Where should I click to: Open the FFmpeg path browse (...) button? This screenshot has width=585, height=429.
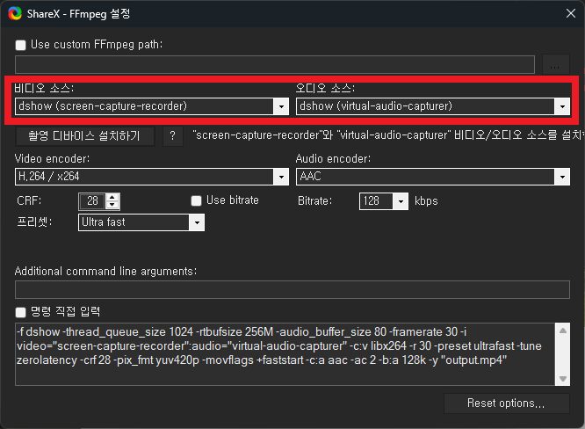coord(555,64)
